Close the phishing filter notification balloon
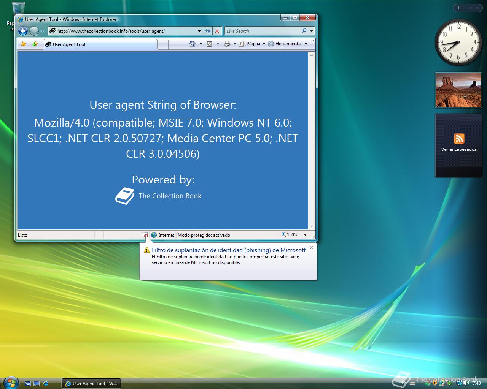 point(311,248)
